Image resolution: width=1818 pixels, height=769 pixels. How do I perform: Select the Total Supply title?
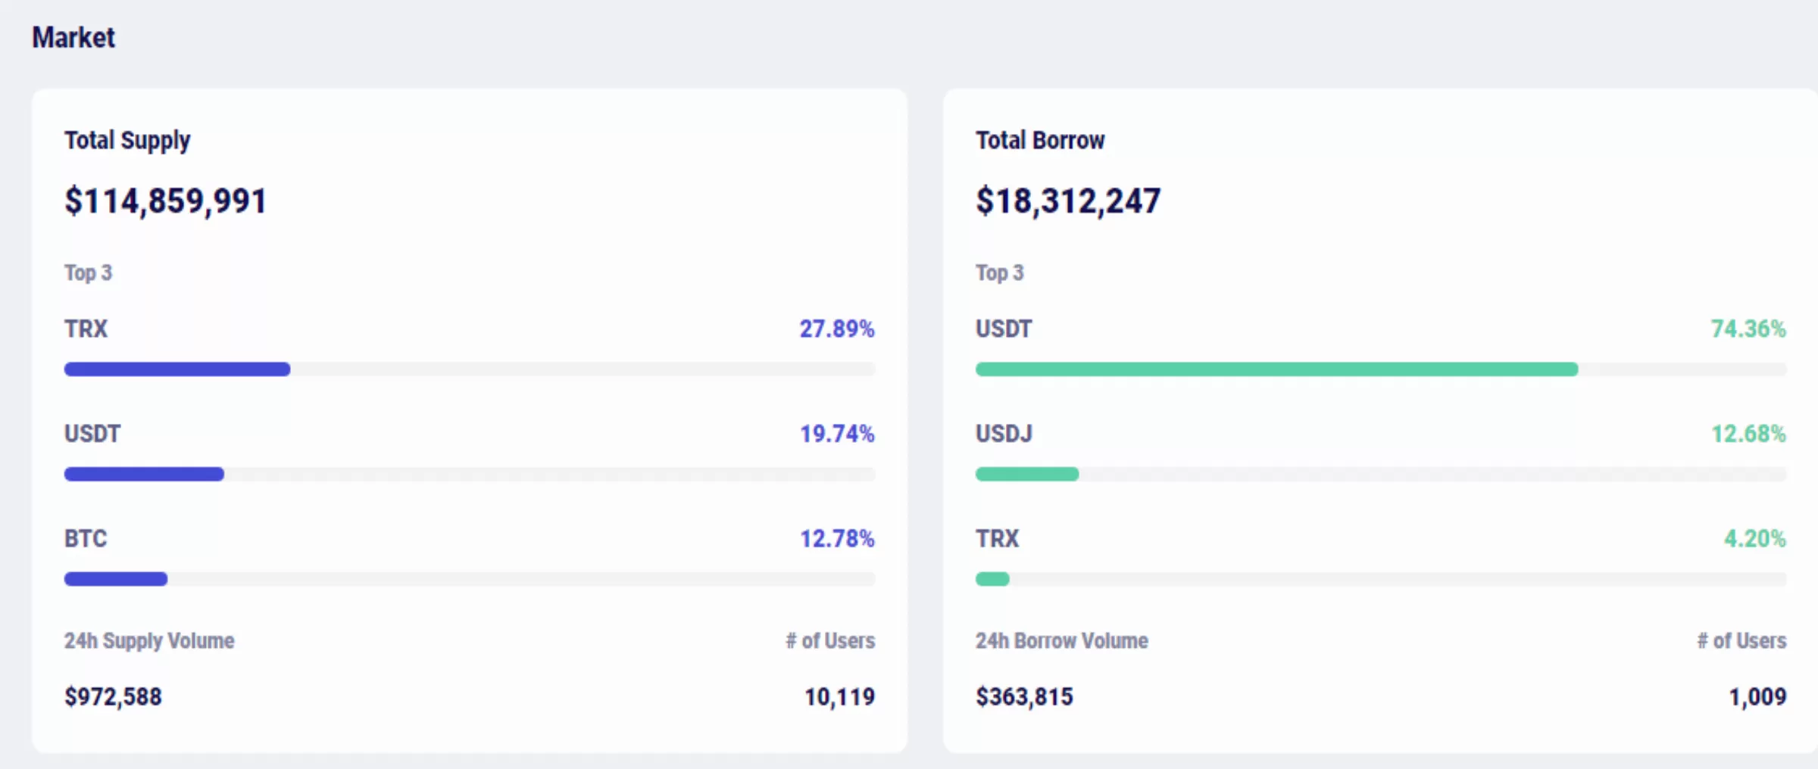(127, 141)
